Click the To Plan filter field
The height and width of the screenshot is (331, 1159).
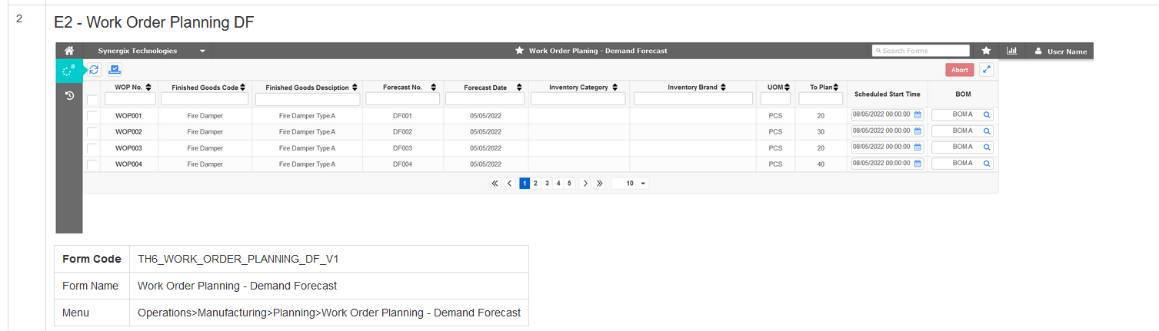click(x=821, y=99)
